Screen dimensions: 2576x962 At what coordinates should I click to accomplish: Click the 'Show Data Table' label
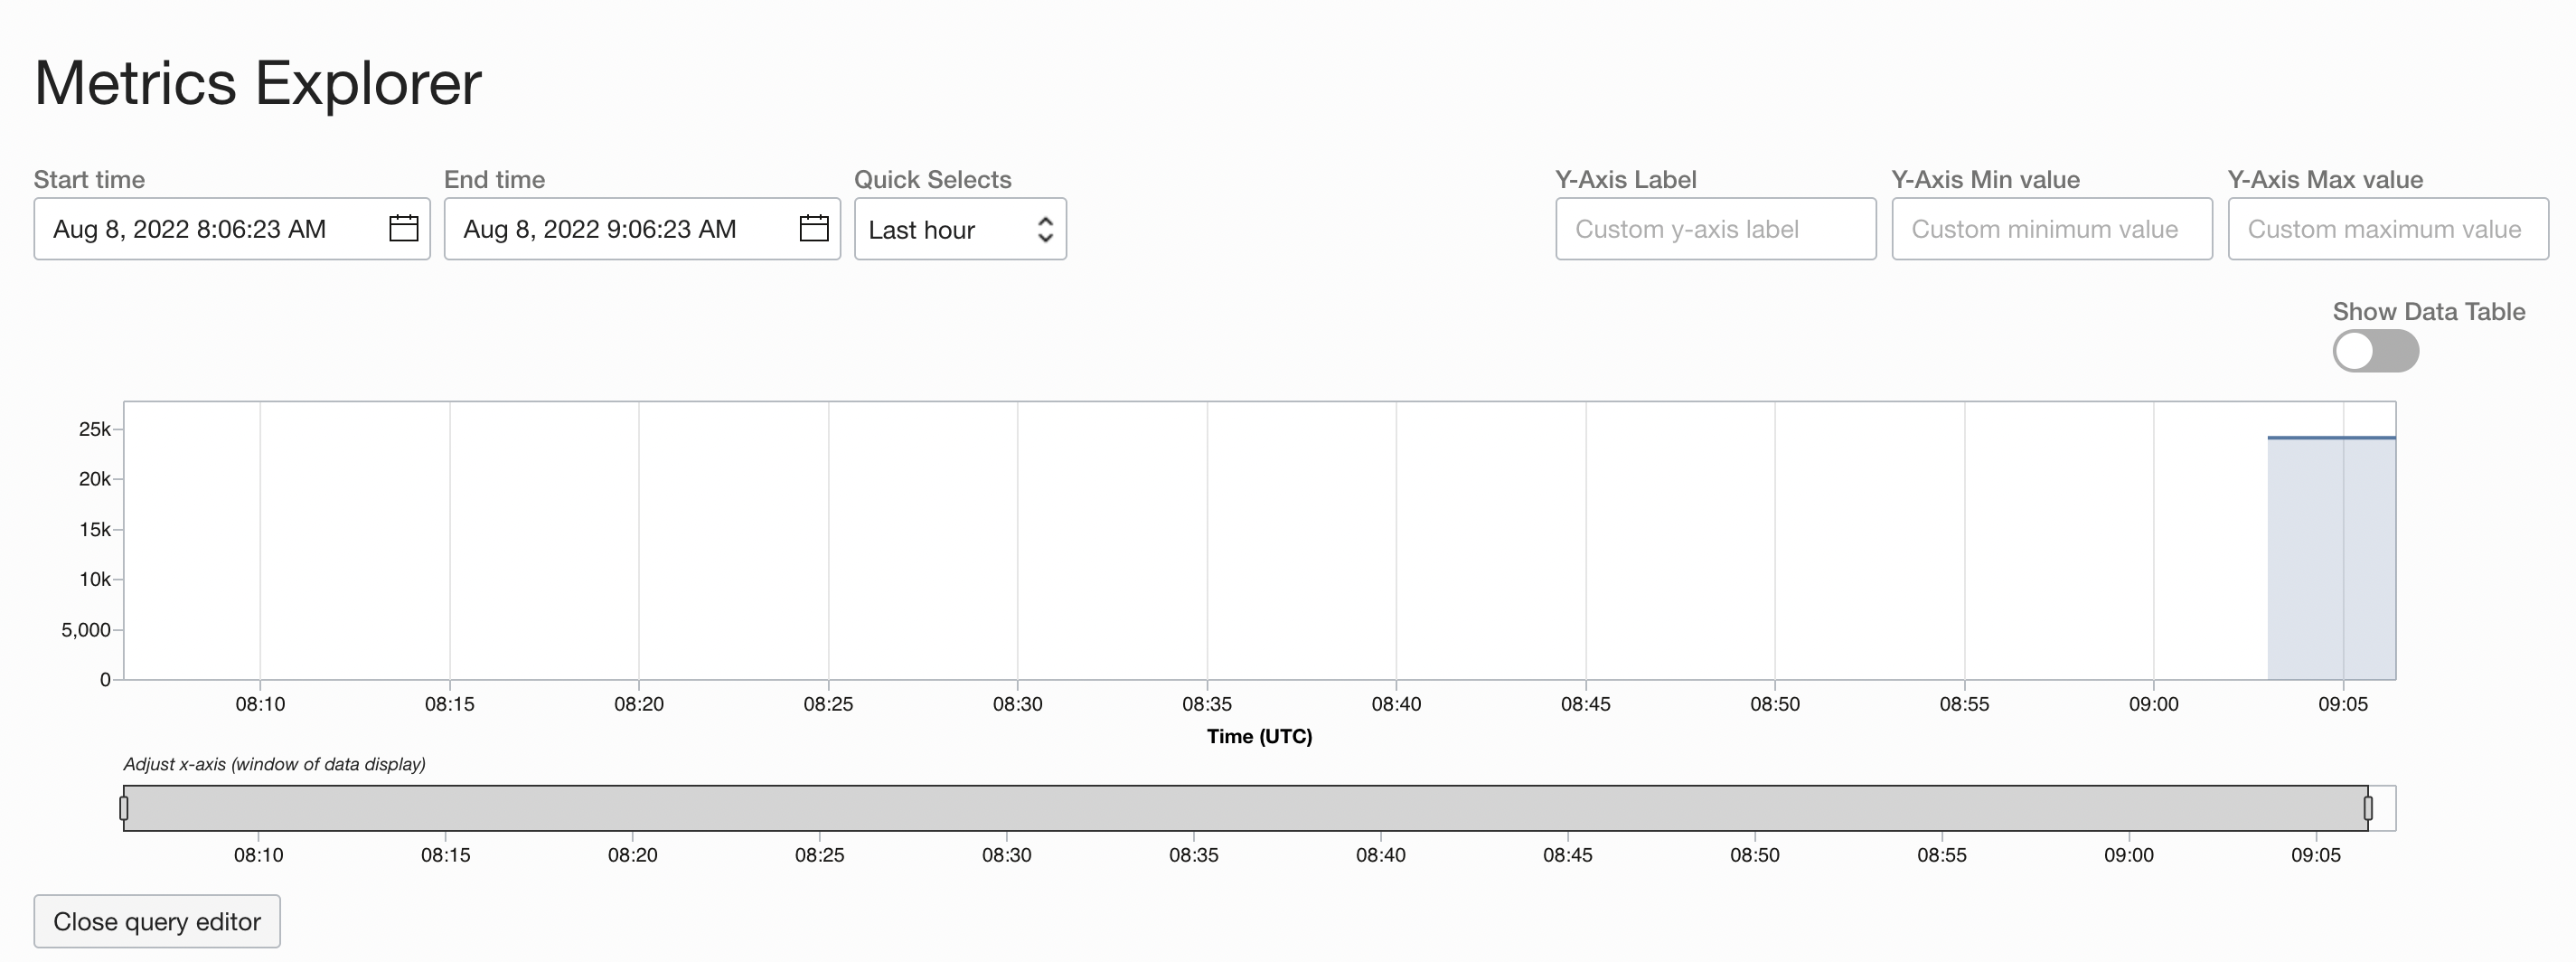(x=2429, y=311)
